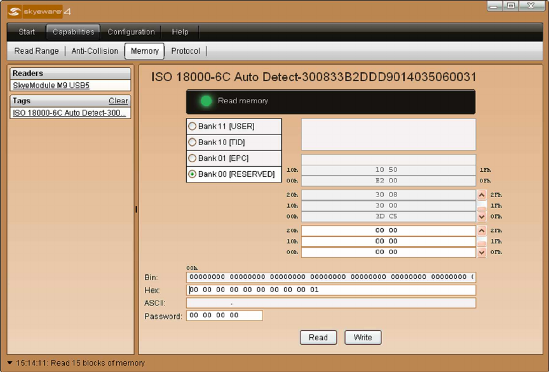
Task: Switch to the Anti-Collision tab
Action: pos(95,51)
